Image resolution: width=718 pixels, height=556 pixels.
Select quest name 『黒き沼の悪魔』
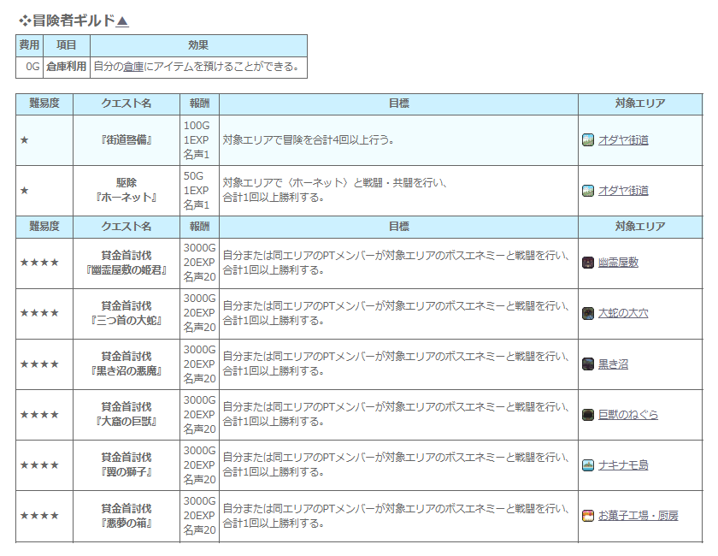127,371
